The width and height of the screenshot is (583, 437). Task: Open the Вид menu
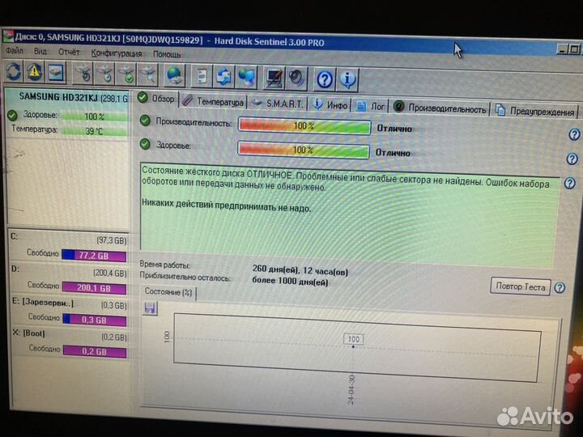[x=40, y=51]
